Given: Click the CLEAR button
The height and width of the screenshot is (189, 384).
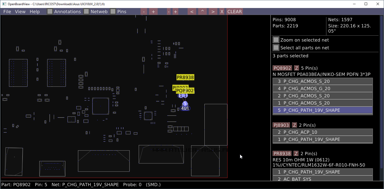Looking at the screenshot, I should (x=235, y=12).
